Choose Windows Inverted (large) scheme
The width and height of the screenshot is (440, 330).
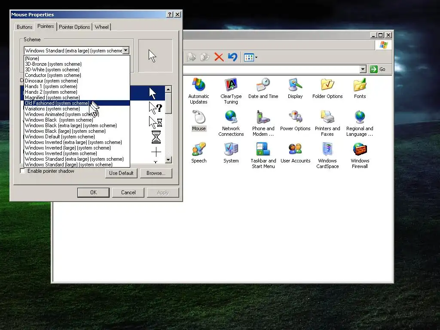point(76,148)
